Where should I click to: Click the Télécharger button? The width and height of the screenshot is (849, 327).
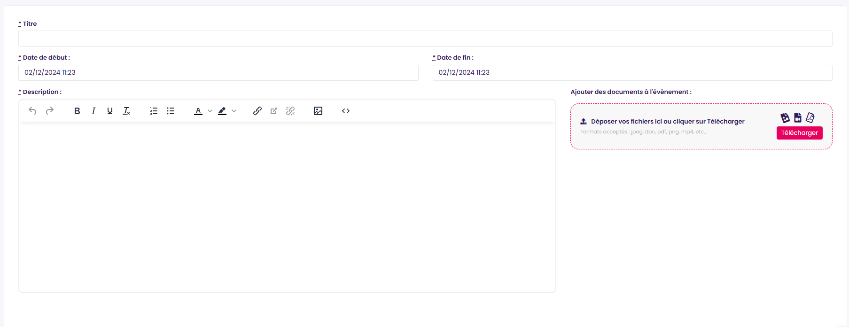[800, 133]
